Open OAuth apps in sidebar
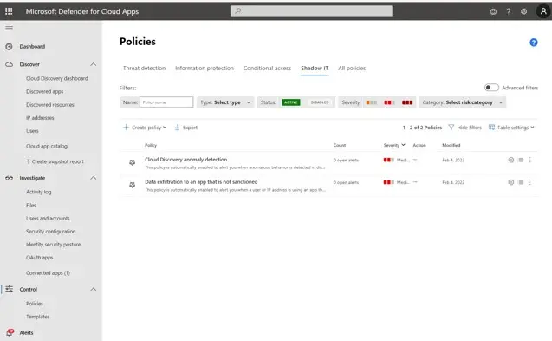Viewport: 552px width, 341px height. pyautogui.click(x=40, y=258)
